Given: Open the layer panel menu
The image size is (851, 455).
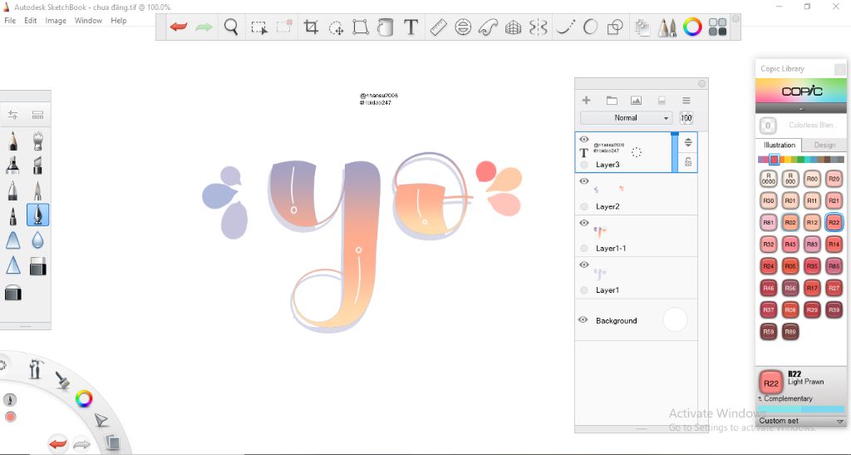Looking at the screenshot, I should 686,101.
